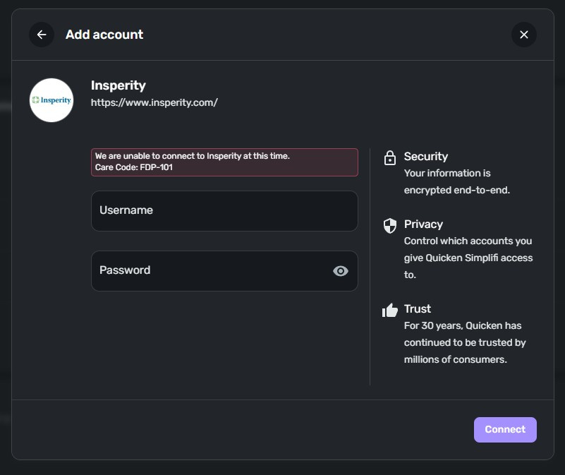Click the Security padlock icon
Viewport: 565px width, 475px height.
pos(389,158)
